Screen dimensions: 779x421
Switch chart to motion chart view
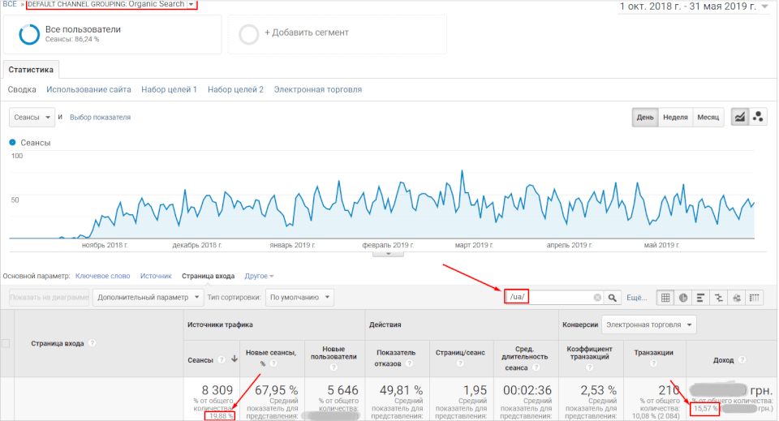759,117
